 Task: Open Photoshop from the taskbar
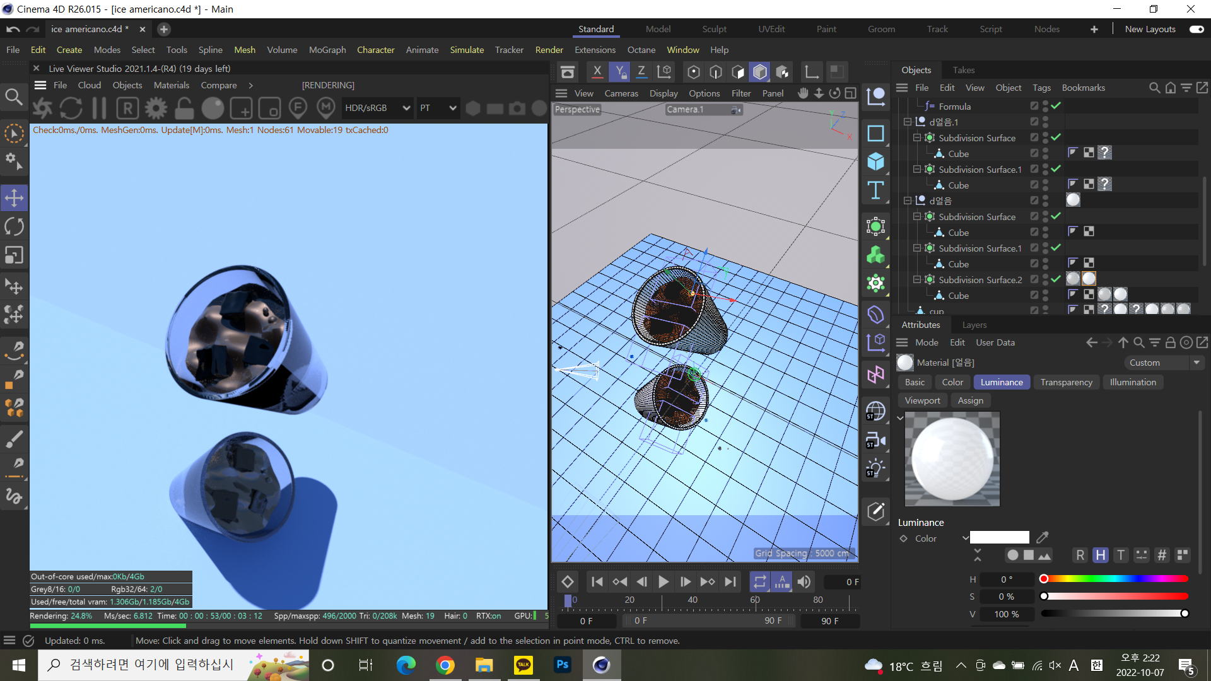pyautogui.click(x=562, y=665)
